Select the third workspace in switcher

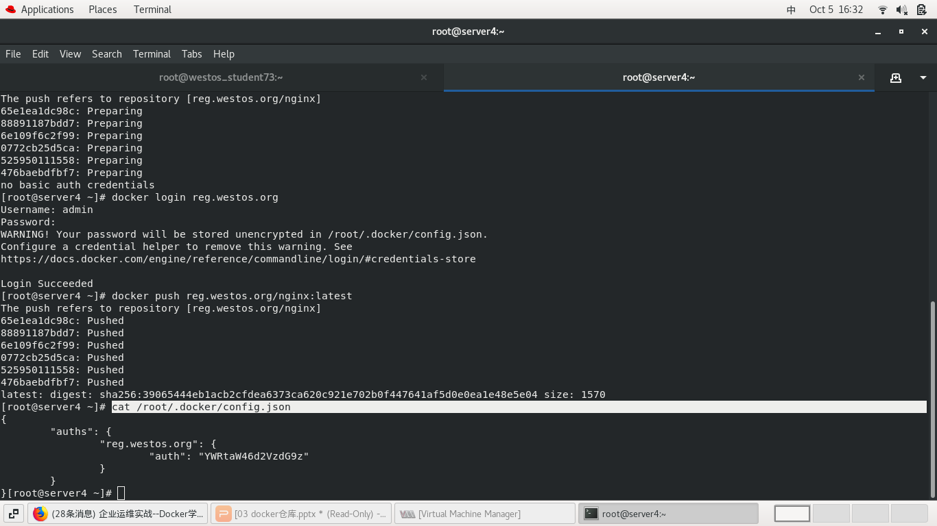pyautogui.click(x=870, y=514)
